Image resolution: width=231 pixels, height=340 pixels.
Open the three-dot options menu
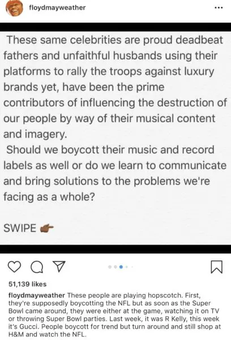coord(219,8)
